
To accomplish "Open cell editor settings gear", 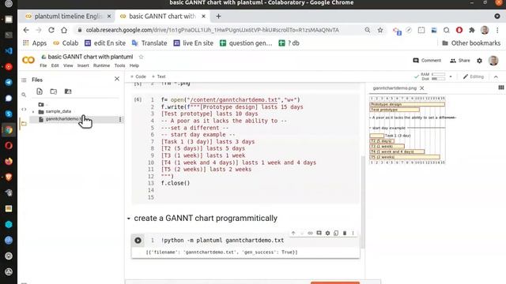I will coord(327,233).
